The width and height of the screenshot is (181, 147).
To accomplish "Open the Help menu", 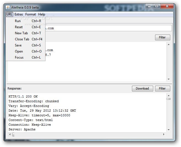I will coord(42,14).
